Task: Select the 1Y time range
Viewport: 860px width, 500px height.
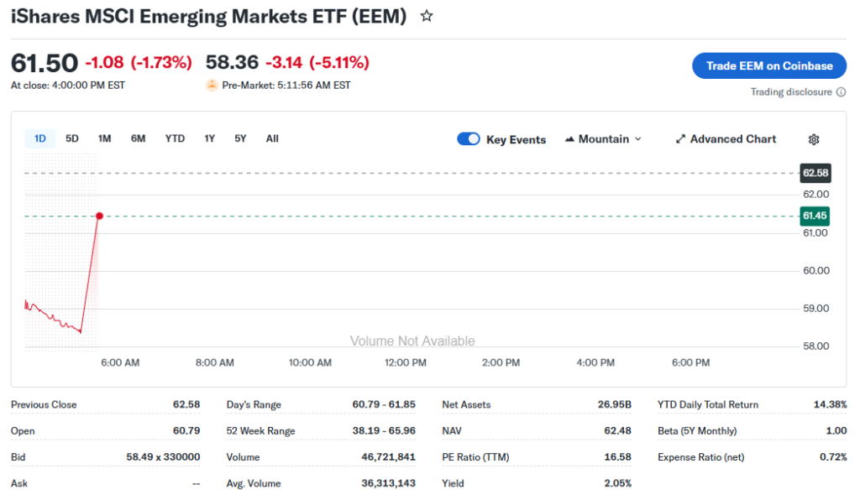Action: [210, 138]
